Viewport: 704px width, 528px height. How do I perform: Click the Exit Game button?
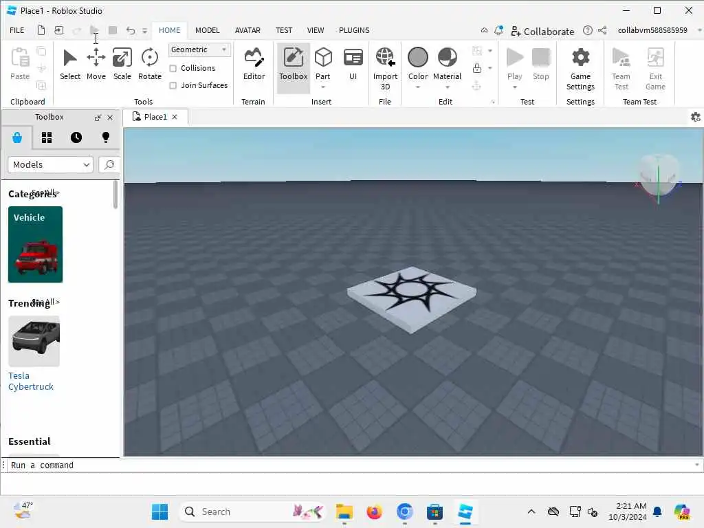tap(655, 69)
